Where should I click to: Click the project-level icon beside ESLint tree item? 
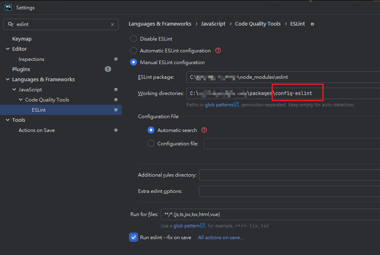[116, 110]
